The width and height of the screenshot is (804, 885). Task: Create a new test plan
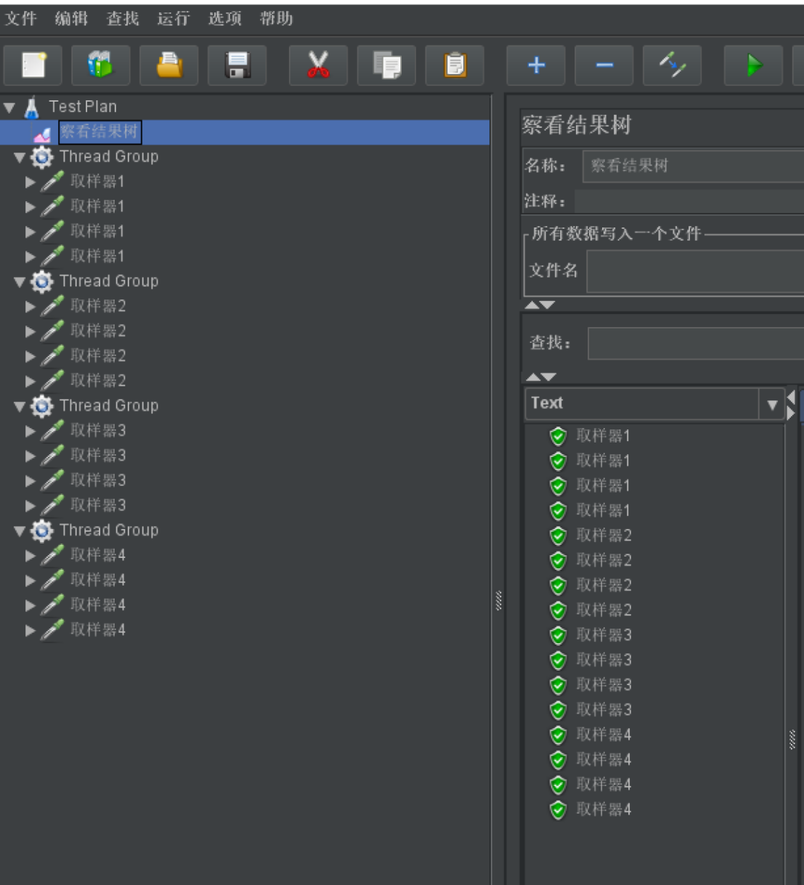coord(32,65)
